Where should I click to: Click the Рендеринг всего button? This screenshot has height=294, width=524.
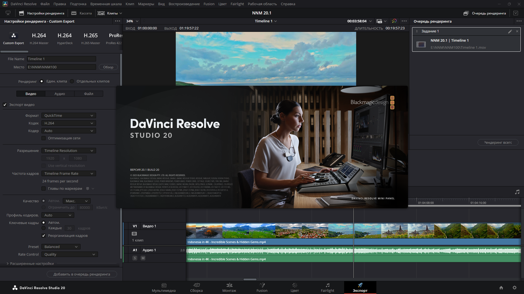pos(498,143)
